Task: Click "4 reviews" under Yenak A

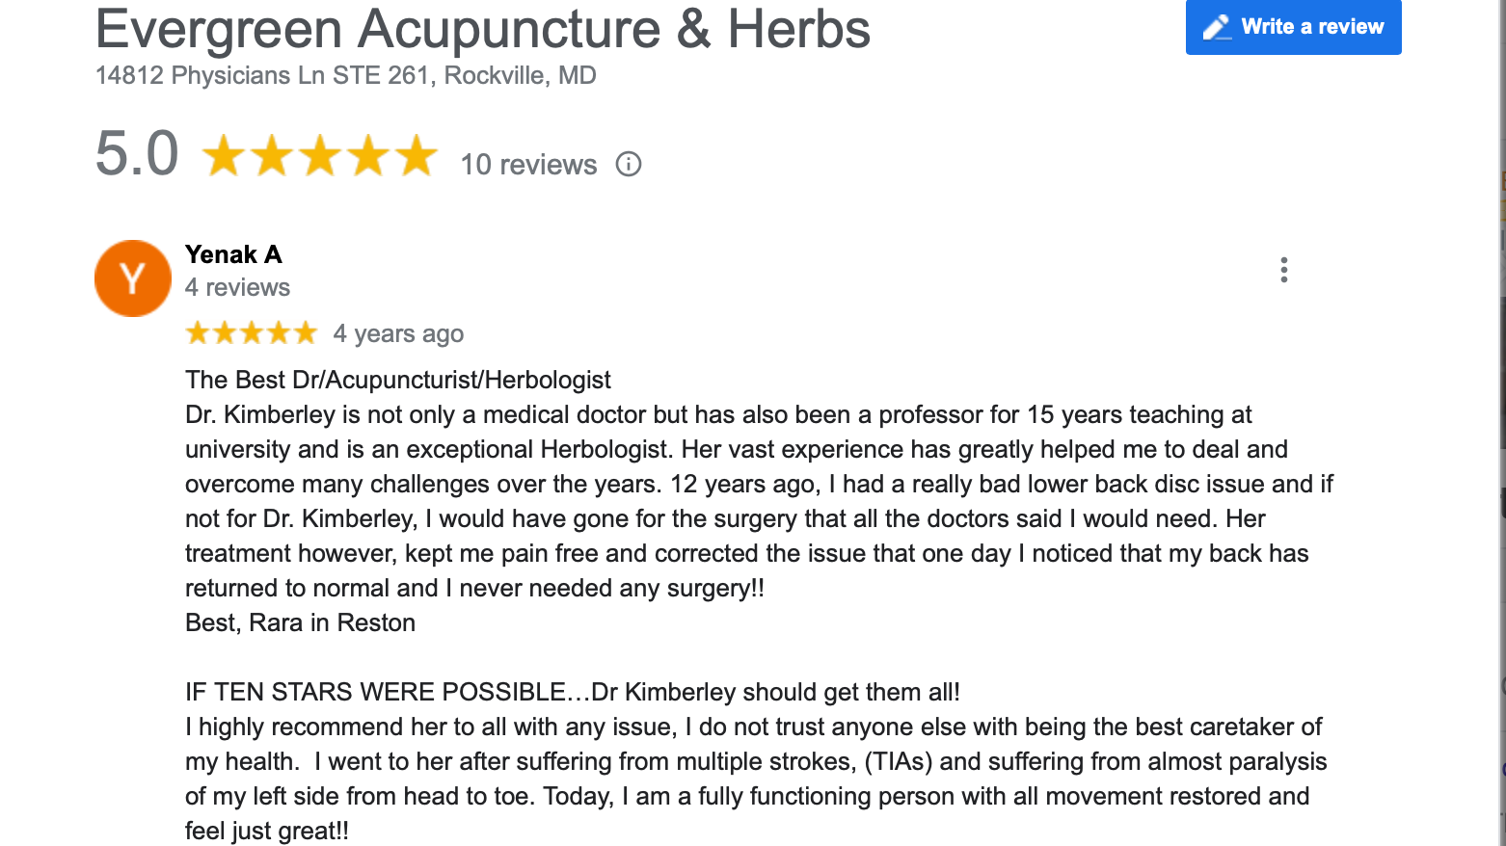Action: (x=237, y=287)
